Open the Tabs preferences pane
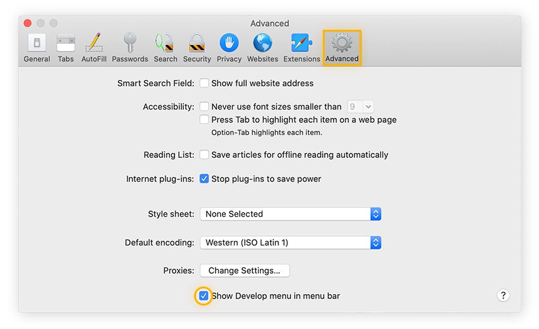This screenshot has height=329, width=539. (x=66, y=48)
